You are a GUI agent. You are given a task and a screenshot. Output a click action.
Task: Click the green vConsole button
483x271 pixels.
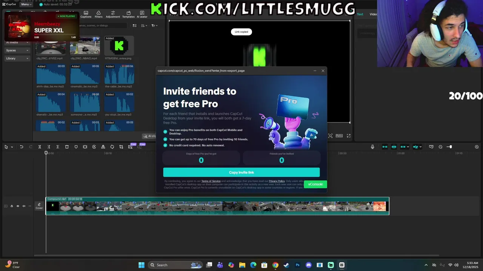(x=315, y=184)
